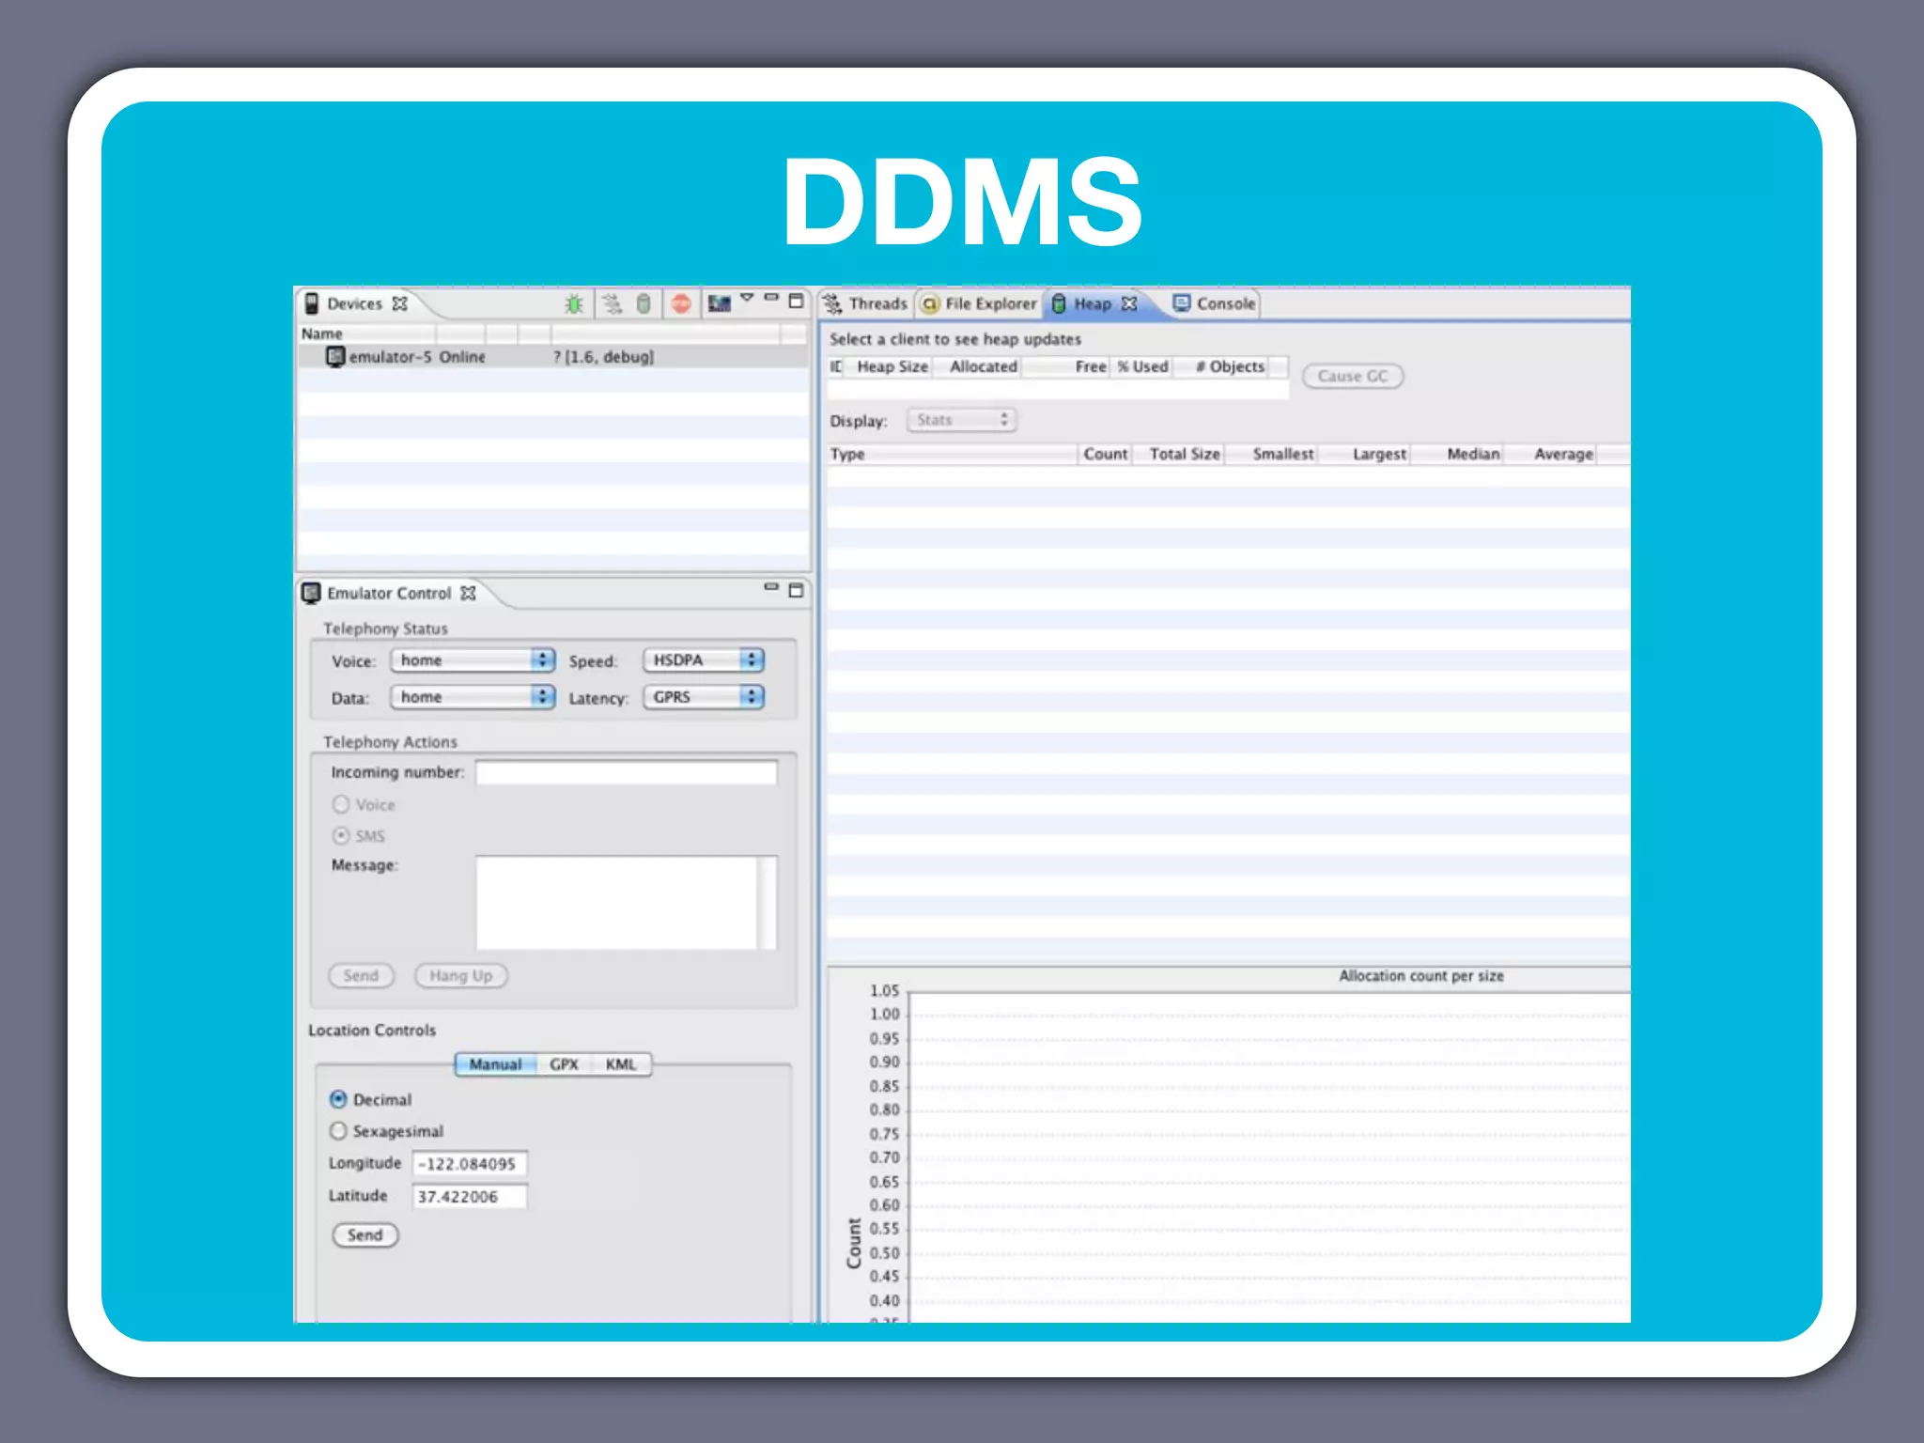Click the Update Heap cylinder icon

coord(644,303)
